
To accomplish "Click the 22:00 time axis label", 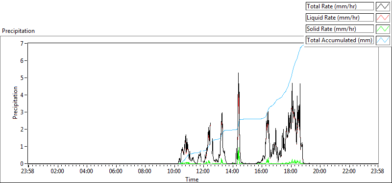I will point(349,171).
